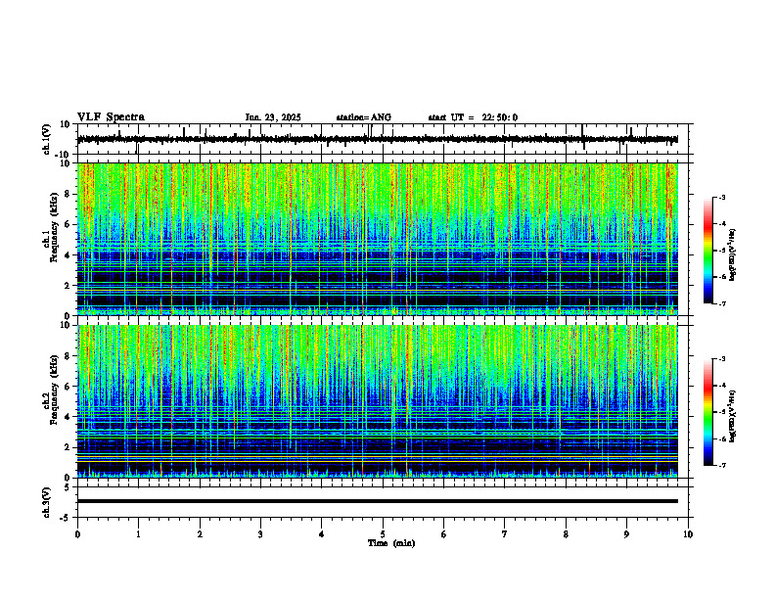775x599 pixels.
Task: Click the "Time (min)" axis label
Action: pos(391,543)
